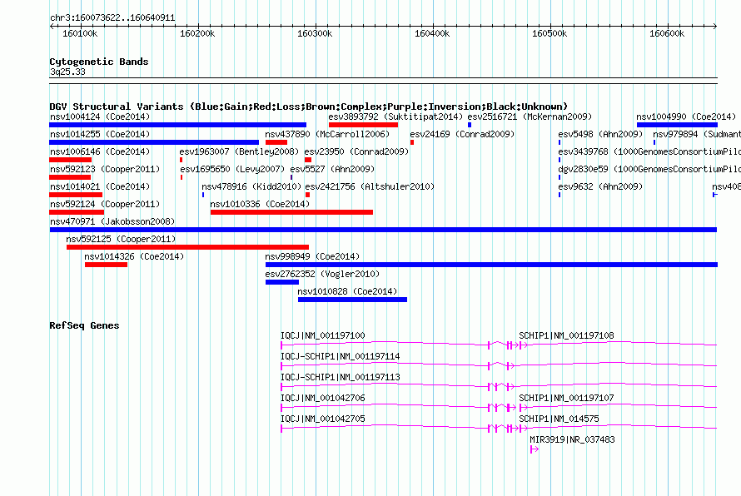The height and width of the screenshot is (496, 741).
Task: Select the SCHIP1|NM_001197108 gene label
Action: coord(567,336)
